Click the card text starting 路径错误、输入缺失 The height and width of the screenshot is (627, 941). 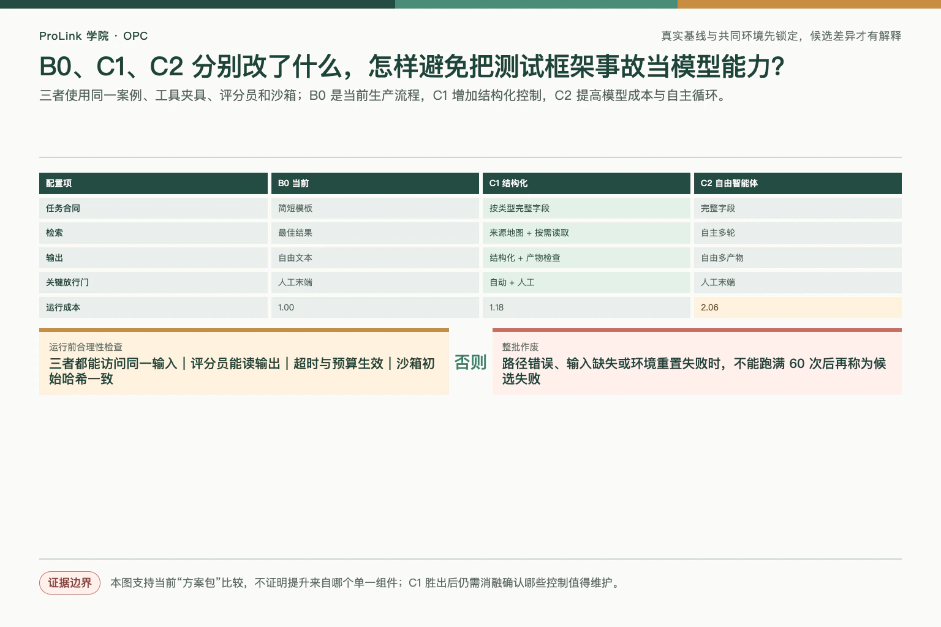(x=694, y=371)
